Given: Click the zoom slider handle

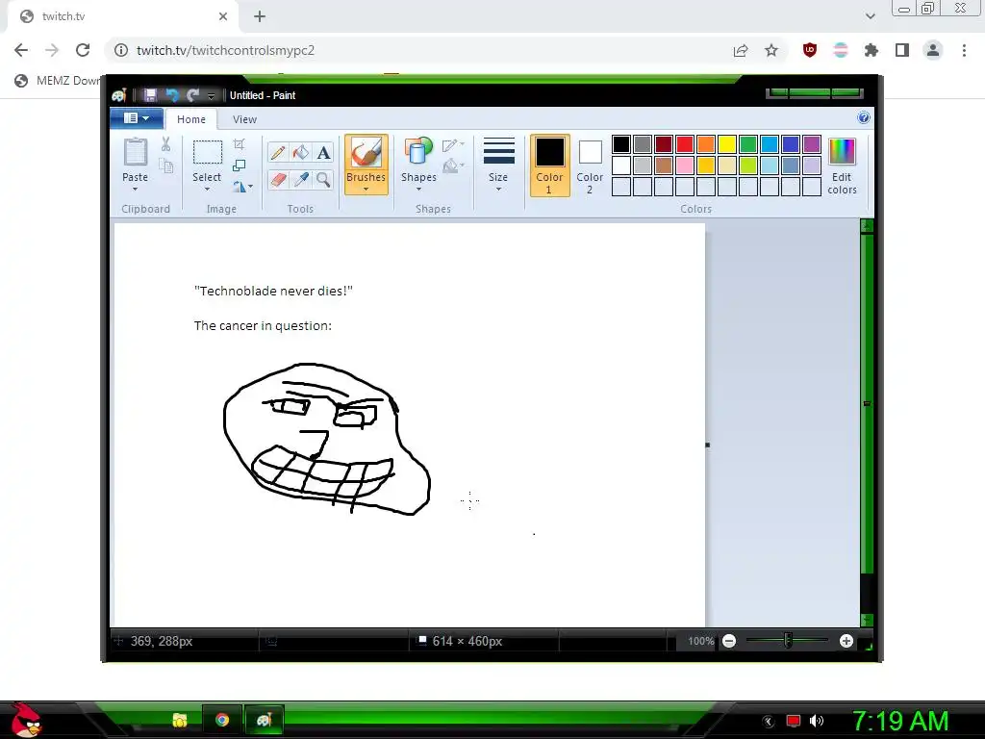Looking at the screenshot, I should 788,641.
